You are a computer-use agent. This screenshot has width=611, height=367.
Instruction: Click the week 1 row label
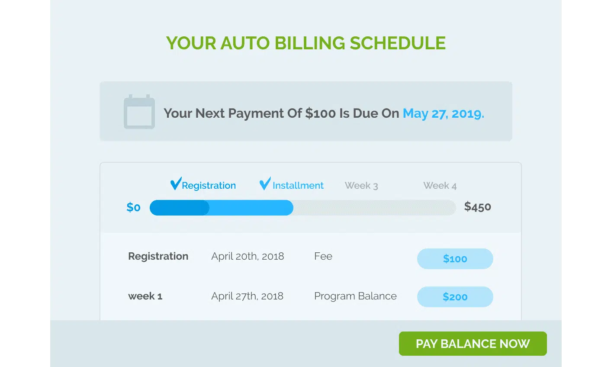145,296
